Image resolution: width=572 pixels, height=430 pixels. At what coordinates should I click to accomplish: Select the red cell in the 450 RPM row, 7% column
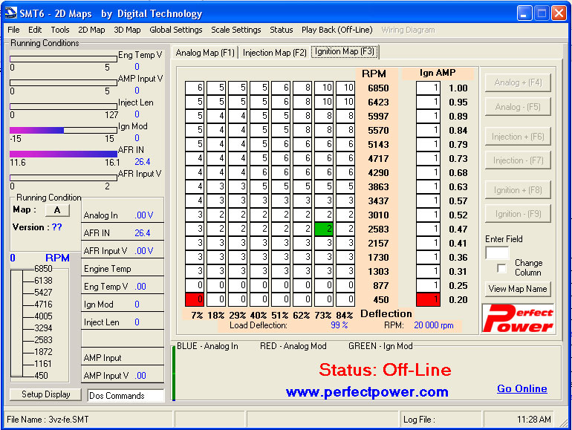click(195, 299)
